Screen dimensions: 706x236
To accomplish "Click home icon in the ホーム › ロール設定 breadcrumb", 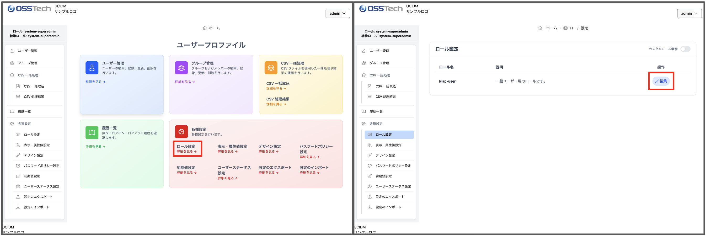I will point(540,28).
